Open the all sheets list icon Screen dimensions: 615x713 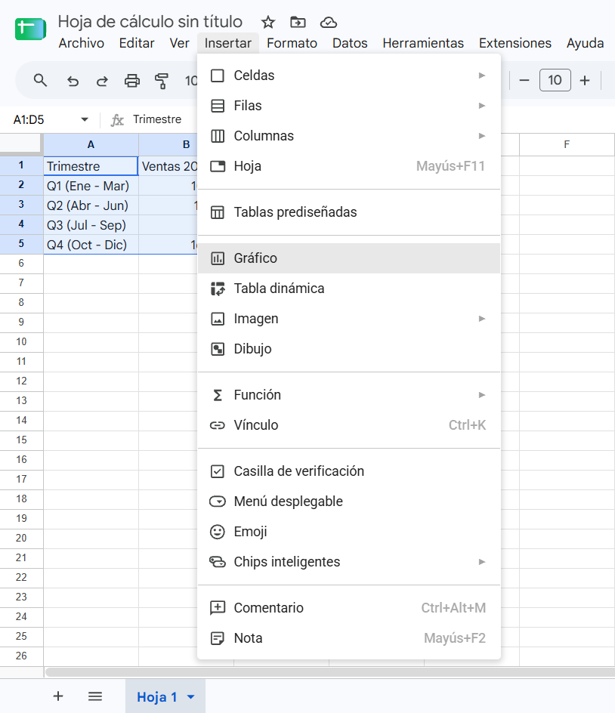(95, 696)
